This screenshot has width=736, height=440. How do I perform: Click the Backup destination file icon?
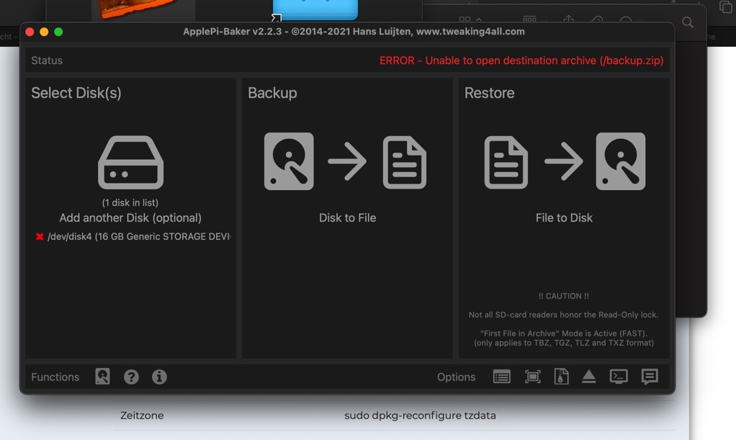tap(404, 161)
